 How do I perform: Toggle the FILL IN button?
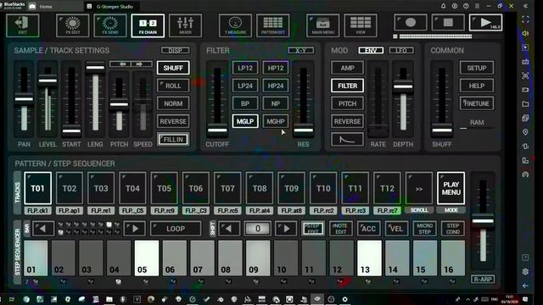pos(173,139)
